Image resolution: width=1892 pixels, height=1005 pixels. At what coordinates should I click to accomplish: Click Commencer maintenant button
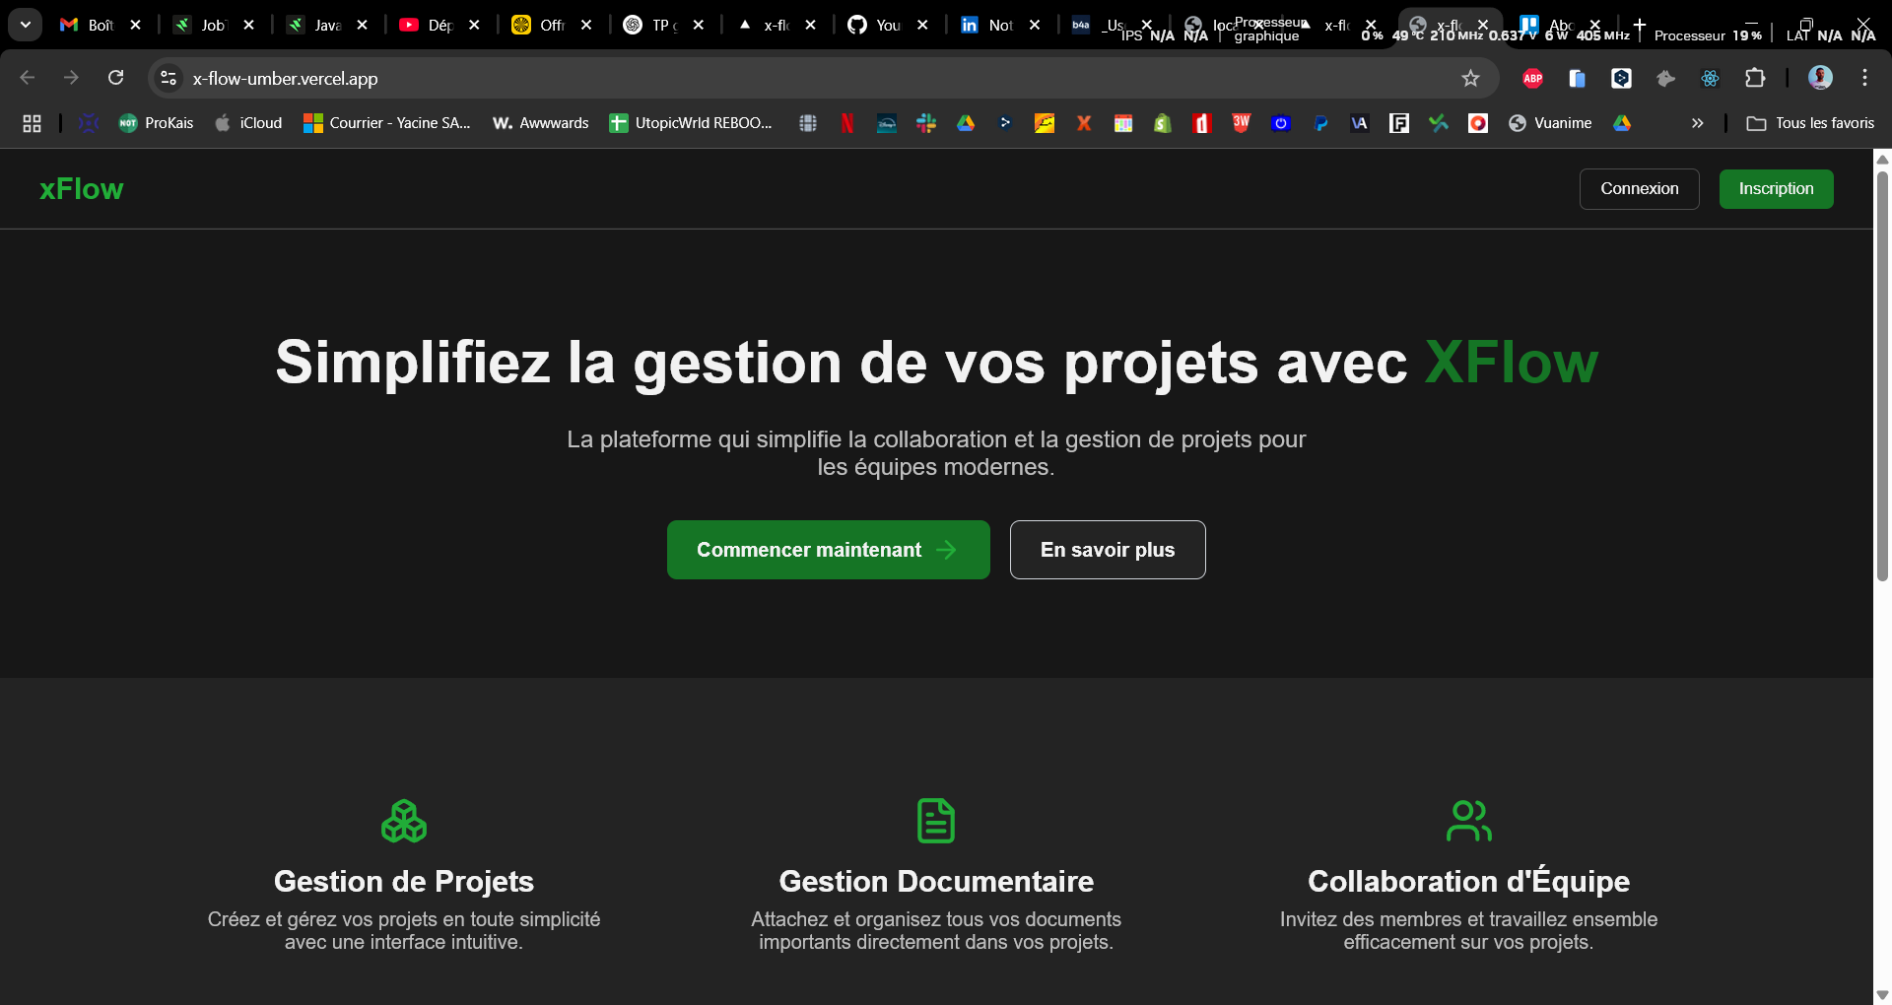[829, 550]
